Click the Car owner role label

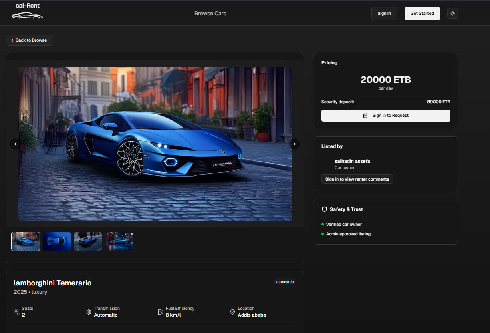(345, 168)
